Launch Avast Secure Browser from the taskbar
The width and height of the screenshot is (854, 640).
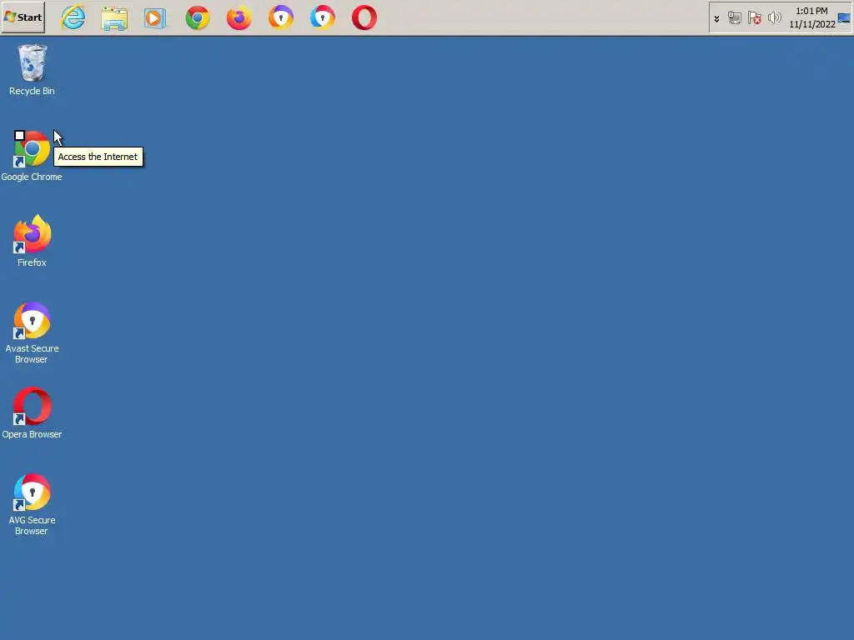click(281, 18)
